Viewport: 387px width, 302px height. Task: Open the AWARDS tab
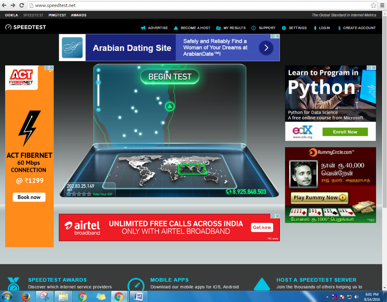pyautogui.click(x=79, y=15)
